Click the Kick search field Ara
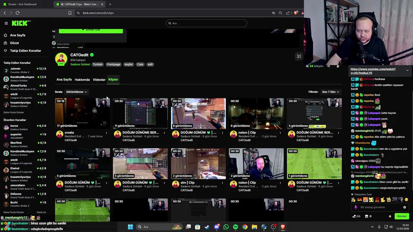The width and height of the screenshot is (413, 232). tap(206, 23)
